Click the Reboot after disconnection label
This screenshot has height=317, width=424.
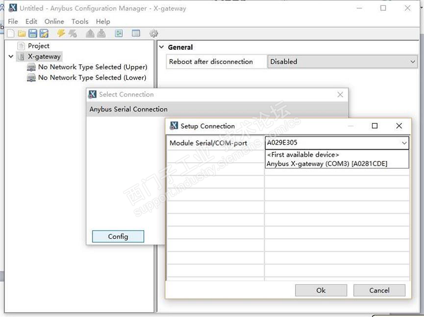pos(211,62)
